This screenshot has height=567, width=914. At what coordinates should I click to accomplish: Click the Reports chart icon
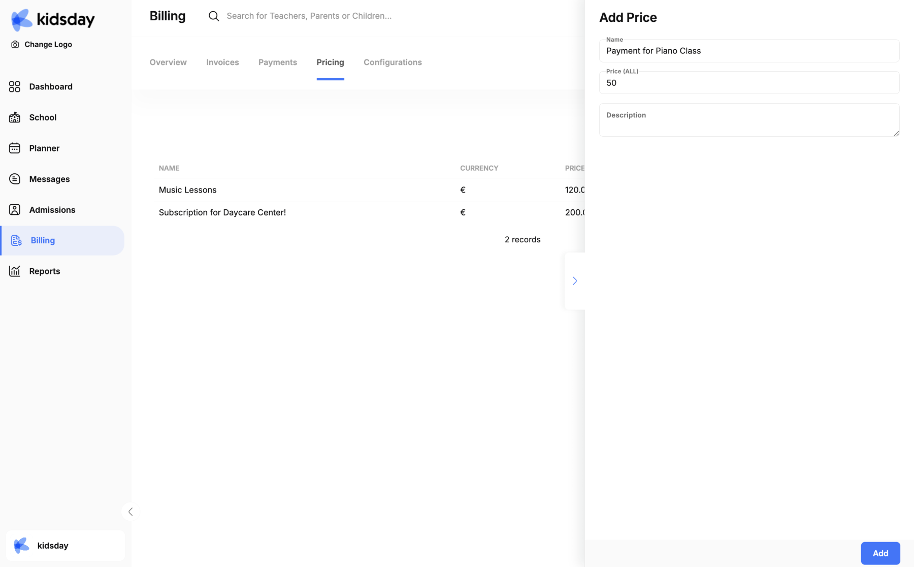(x=15, y=271)
